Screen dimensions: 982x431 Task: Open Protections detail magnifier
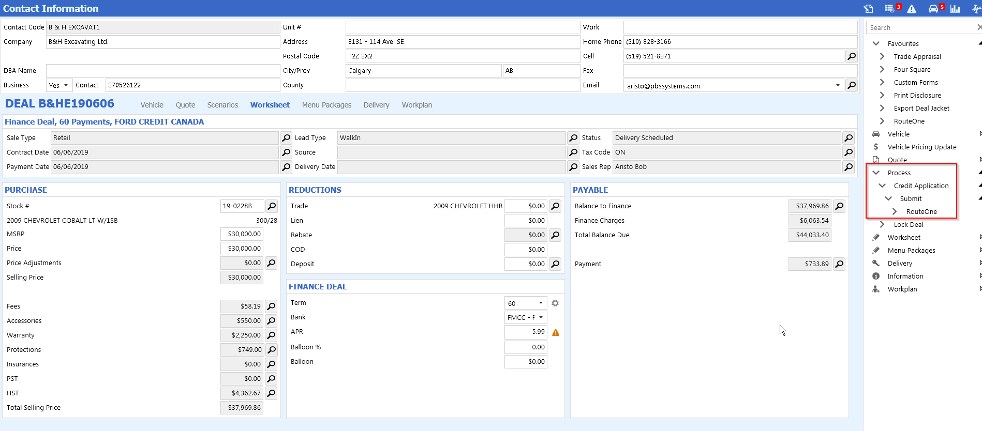pyautogui.click(x=271, y=350)
